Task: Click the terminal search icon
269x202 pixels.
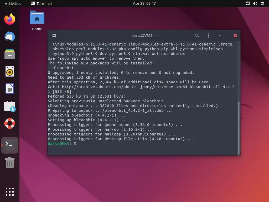Action: [197, 36]
